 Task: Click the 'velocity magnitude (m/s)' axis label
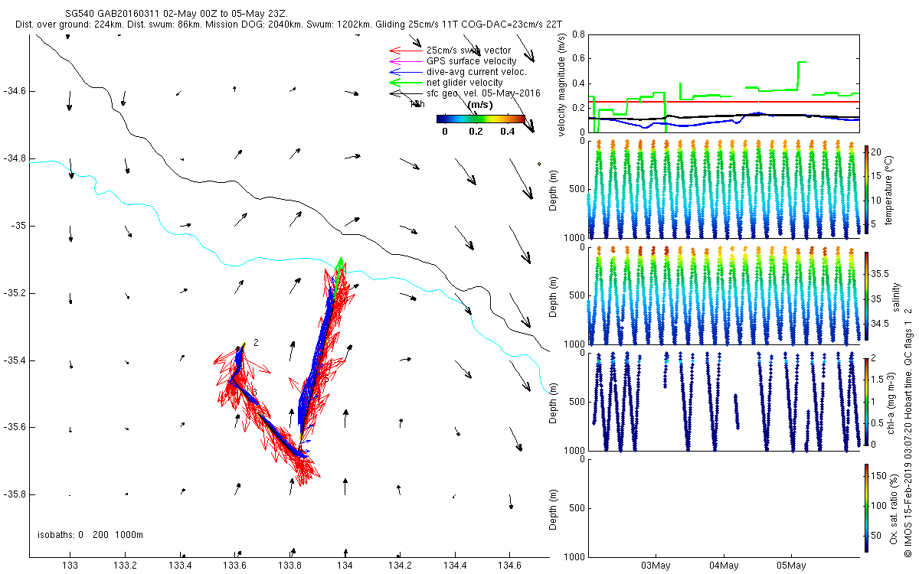click(x=561, y=83)
